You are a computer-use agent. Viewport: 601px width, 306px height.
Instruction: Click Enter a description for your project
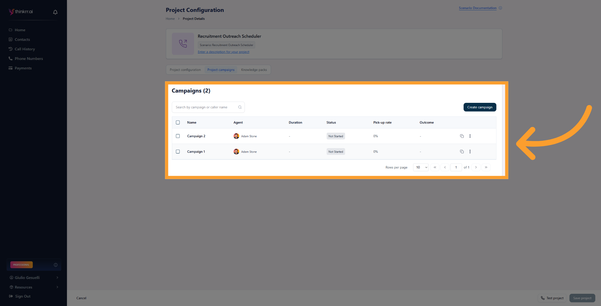223,52
